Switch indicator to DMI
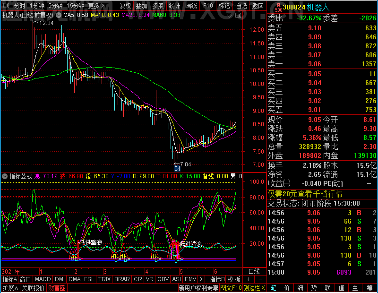The image size is (378, 293). pos(60,279)
